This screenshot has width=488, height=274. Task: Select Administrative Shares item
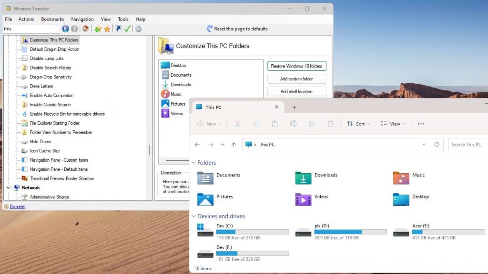coord(45,197)
